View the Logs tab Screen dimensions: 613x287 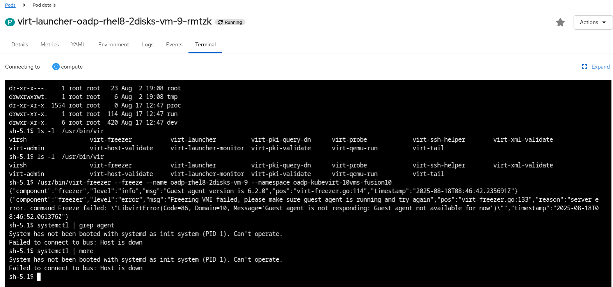click(147, 44)
